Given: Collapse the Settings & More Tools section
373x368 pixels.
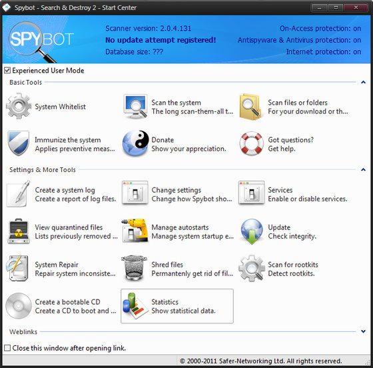Looking at the screenshot, I should pos(363,169).
